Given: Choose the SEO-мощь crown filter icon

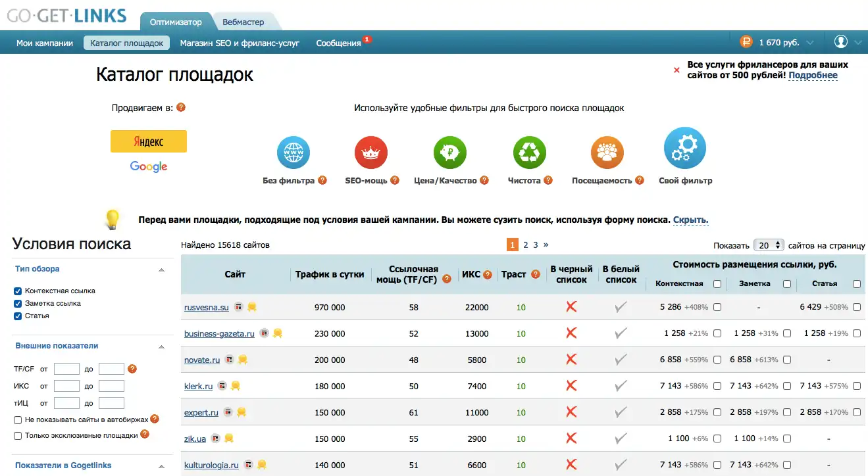Looking at the screenshot, I should (x=370, y=153).
